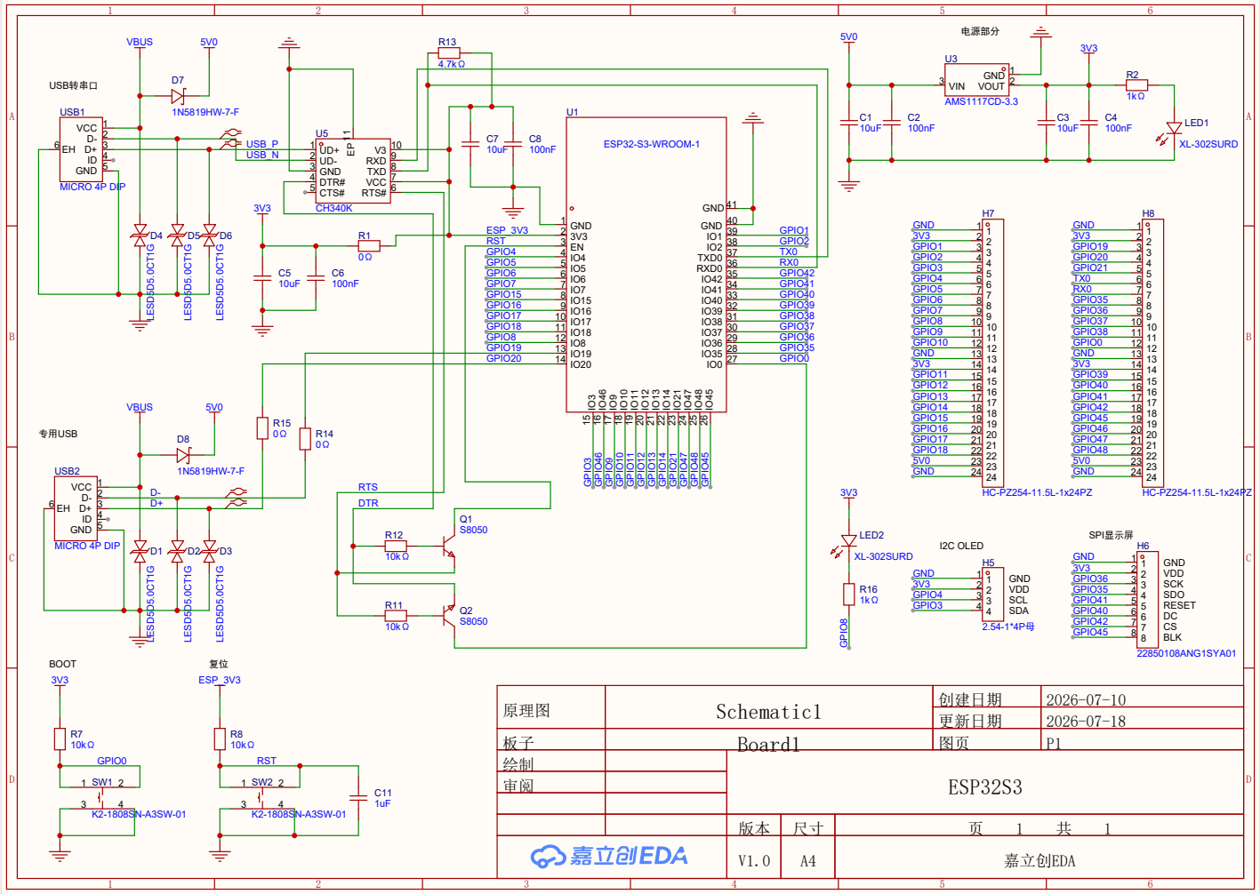
Task: Click the H6 SPI display header designator
Action: click(x=1143, y=547)
